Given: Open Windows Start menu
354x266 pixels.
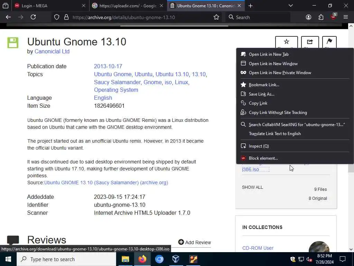Looking at the screenshot, I should tap(8, 259).
